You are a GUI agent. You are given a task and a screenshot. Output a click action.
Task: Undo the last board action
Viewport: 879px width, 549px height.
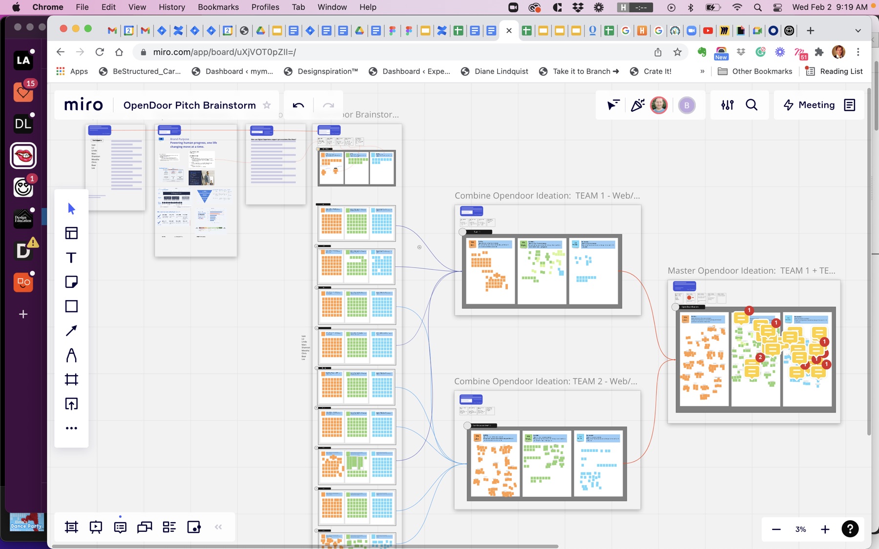click(x=298, y=105)
